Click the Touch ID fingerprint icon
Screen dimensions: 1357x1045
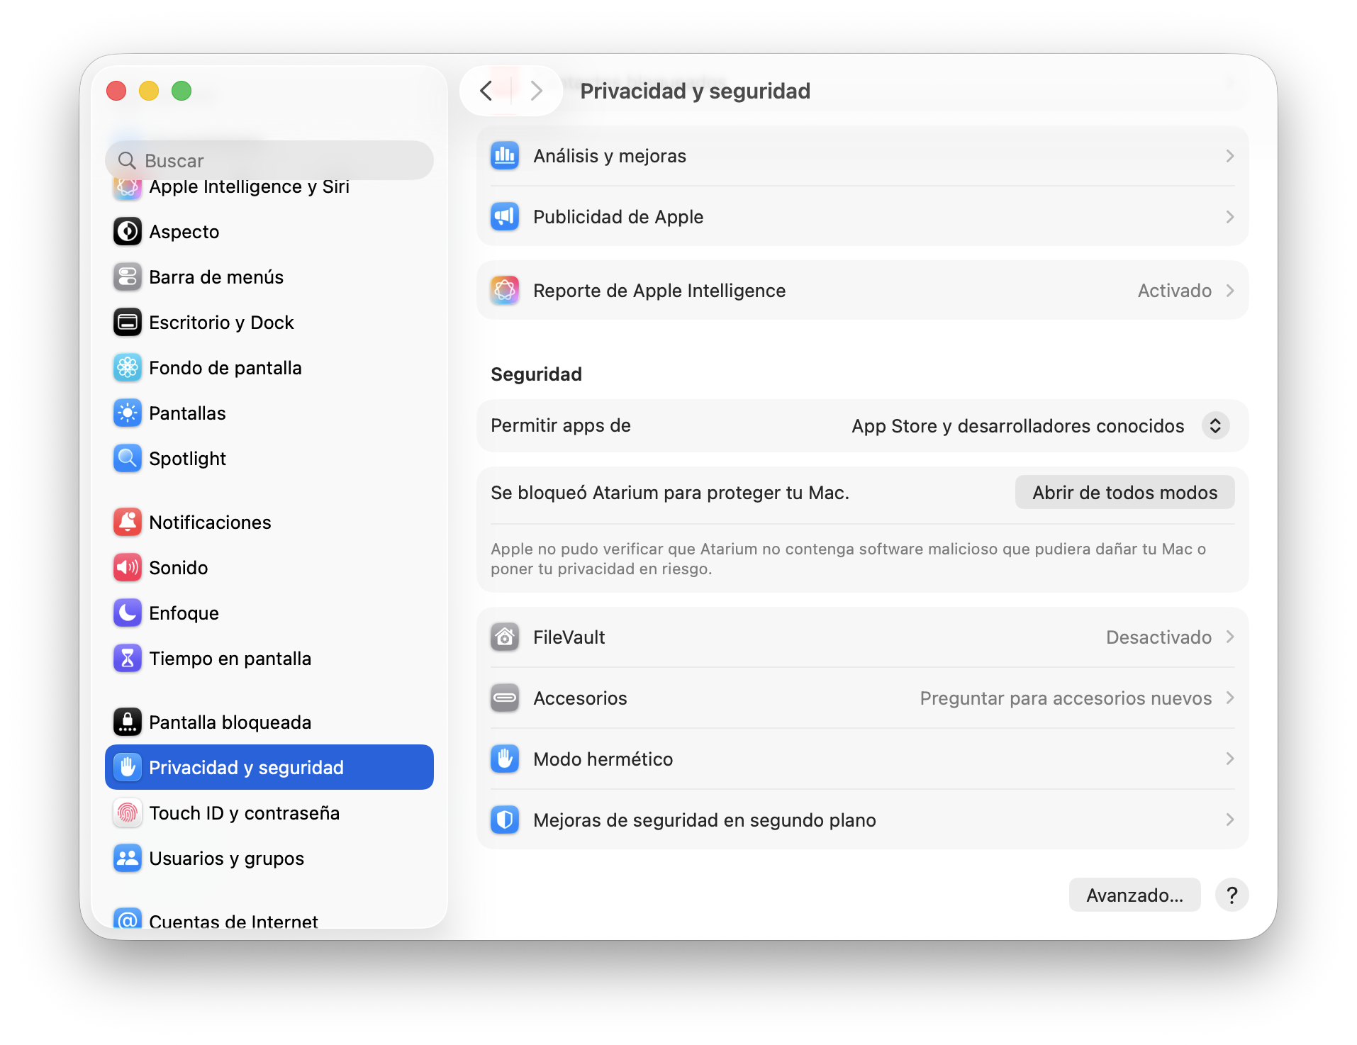128,813
